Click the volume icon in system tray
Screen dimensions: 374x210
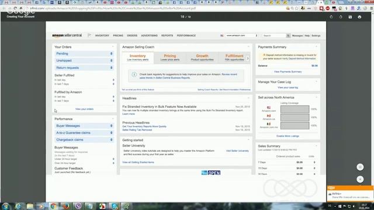pos(354,206)
